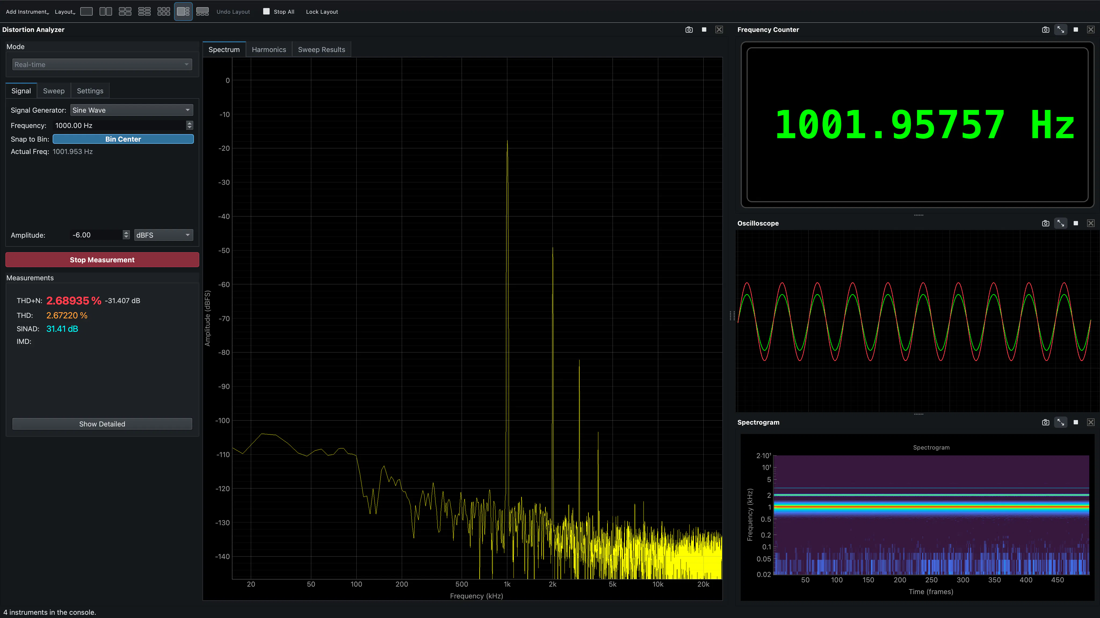Select the two-column layout icon
The height and width of the screenshot is (618, 1100).
[x=106, y=12]
